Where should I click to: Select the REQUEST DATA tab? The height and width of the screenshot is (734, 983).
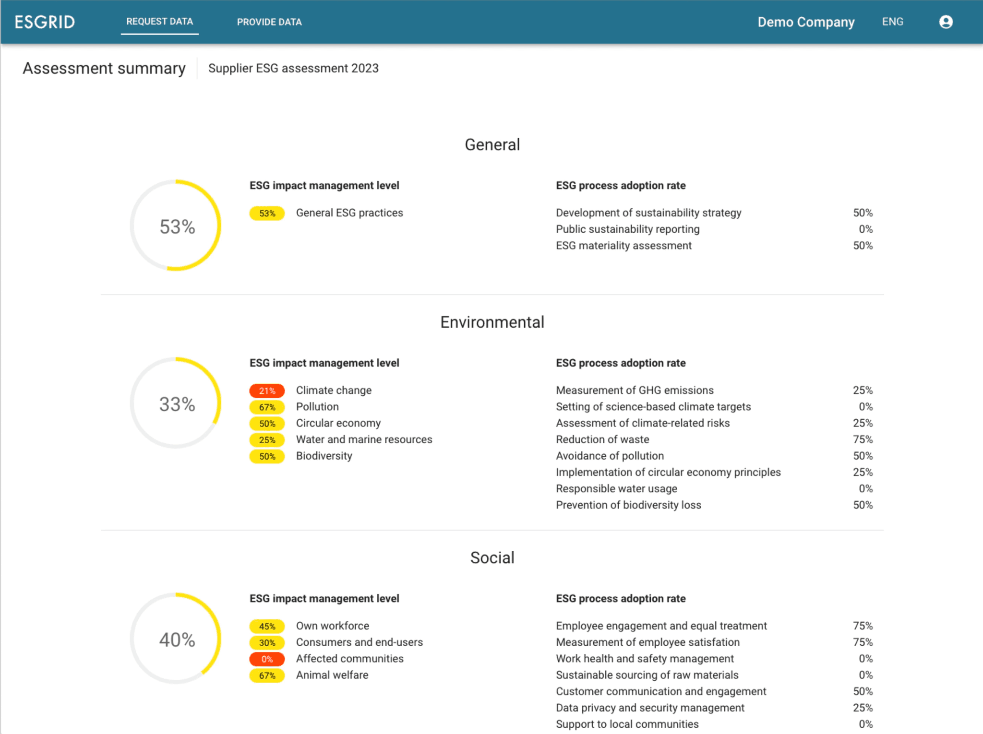159,22
